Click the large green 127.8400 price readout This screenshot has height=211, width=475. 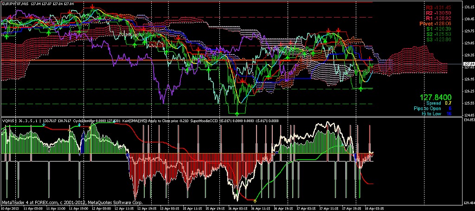436,97
